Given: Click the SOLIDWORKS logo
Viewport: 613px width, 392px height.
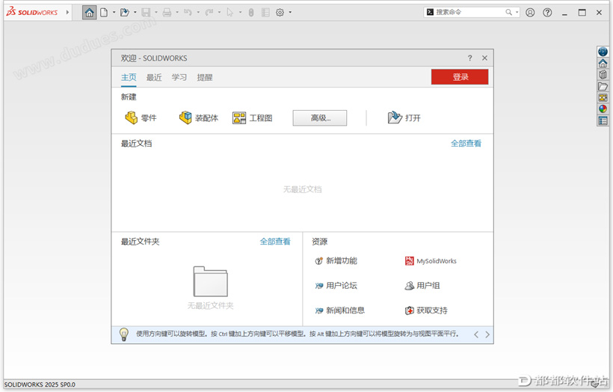Looking at the screenshot, I should click(x=31, y=12).
